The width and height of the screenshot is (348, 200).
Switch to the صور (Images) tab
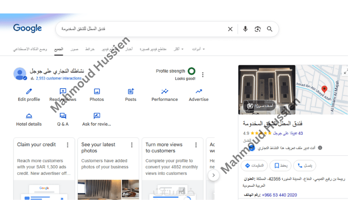pos(74,49)
